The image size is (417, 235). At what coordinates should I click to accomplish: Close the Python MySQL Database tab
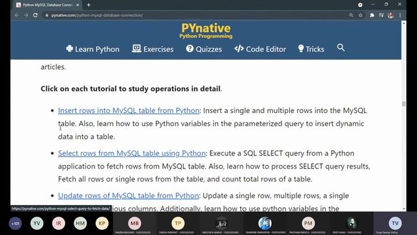[x=78, y=5]
